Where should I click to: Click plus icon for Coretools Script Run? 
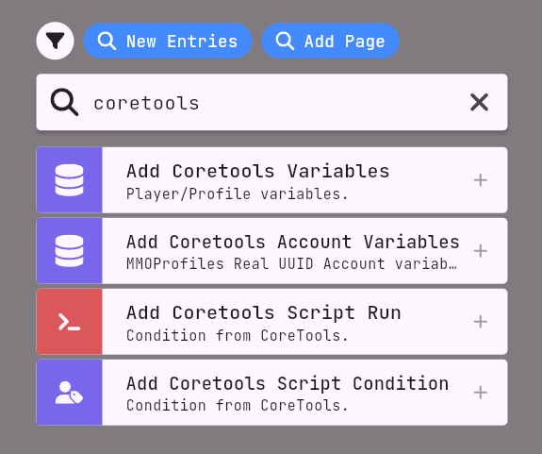(x=481, y=322)
